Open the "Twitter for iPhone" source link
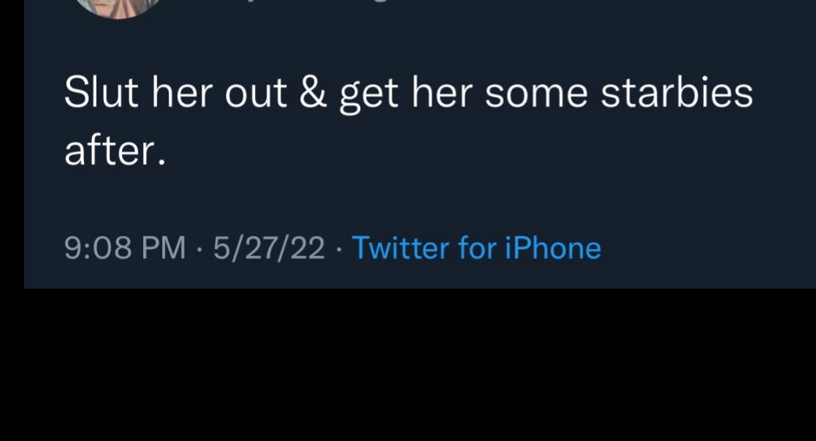 (476, 248)
